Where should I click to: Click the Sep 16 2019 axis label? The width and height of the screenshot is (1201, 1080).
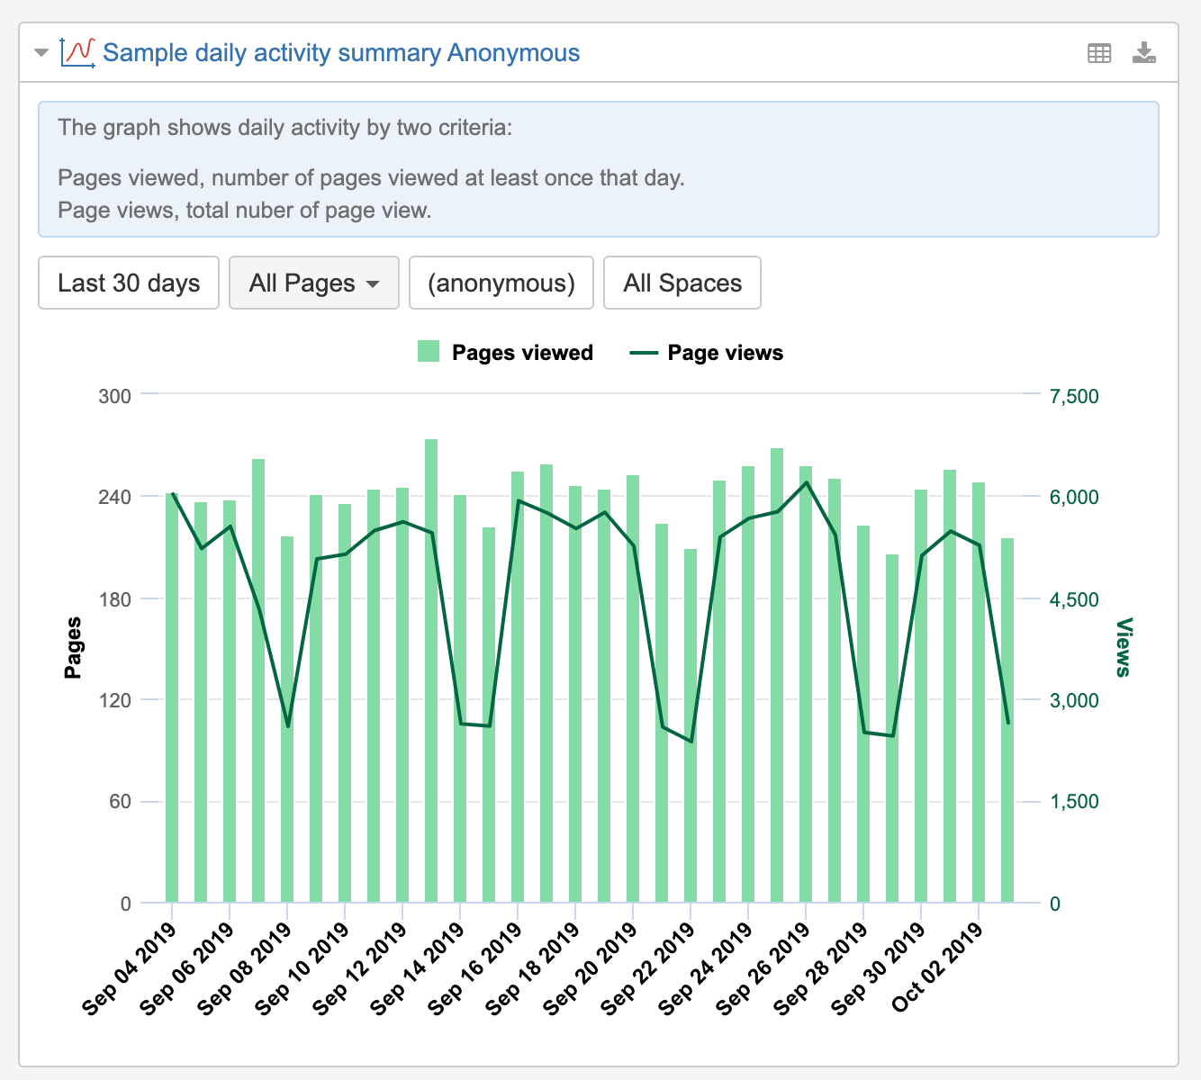[475, 969]
